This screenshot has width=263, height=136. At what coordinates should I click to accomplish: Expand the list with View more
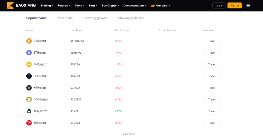point(130,134)
